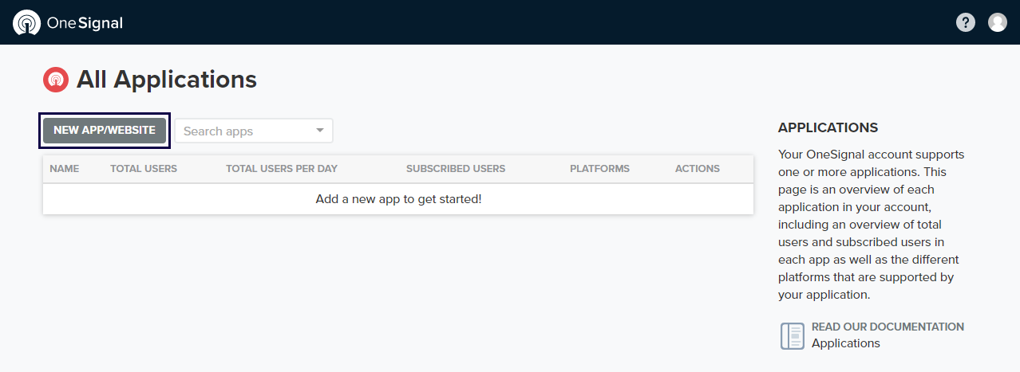The width and height of the screenshot is (1020, 372).
Task: Open the user profile avatar menu
Action: (998, 22)
